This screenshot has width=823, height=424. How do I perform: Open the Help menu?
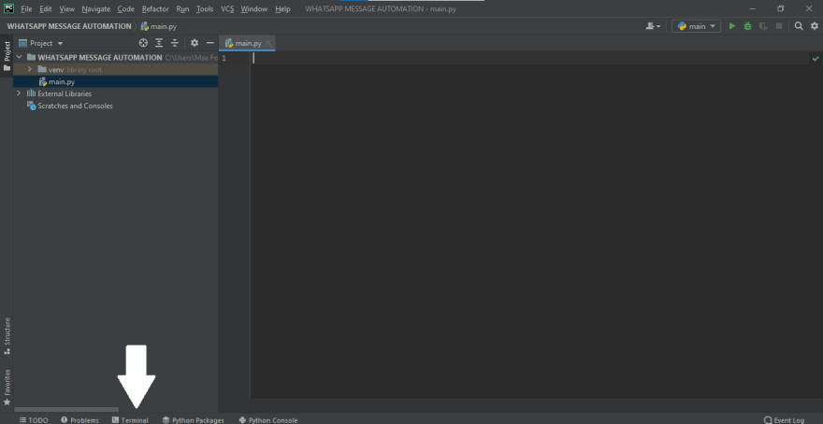click(x=282, y=9)
